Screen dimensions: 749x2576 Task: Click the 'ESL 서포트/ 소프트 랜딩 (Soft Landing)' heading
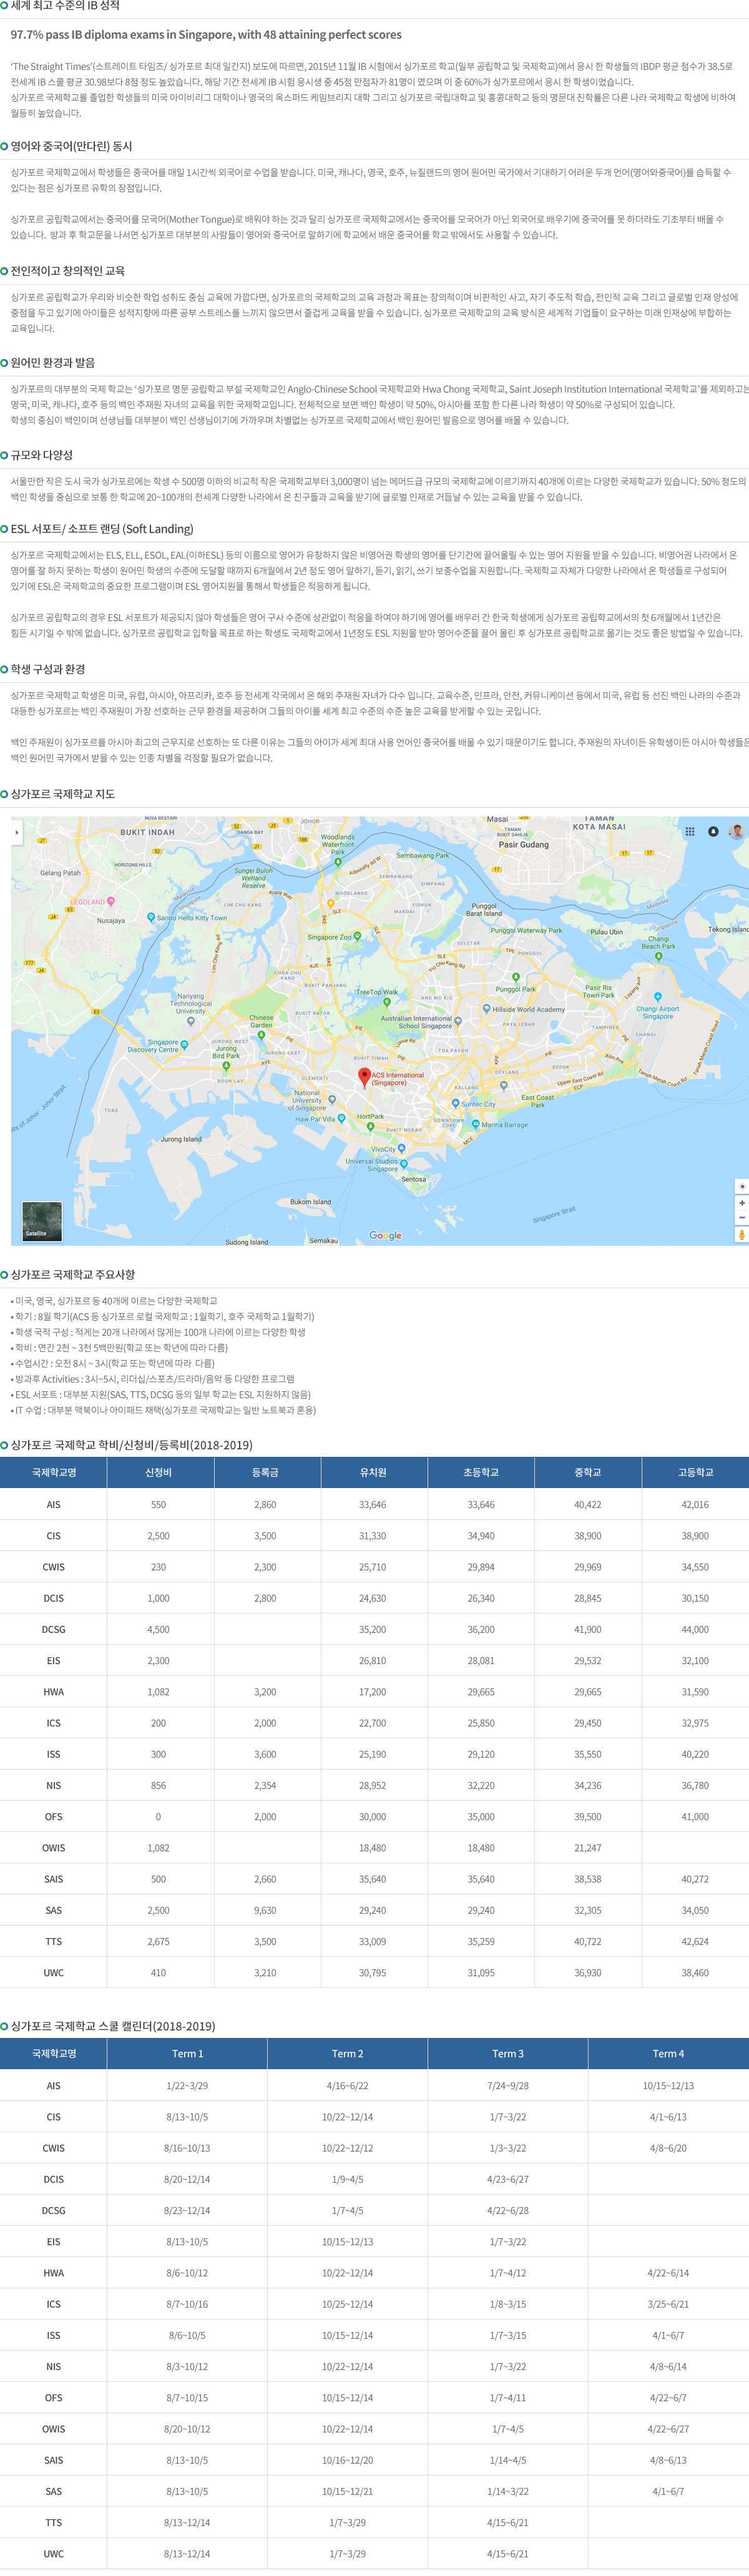tap(102, 529)
